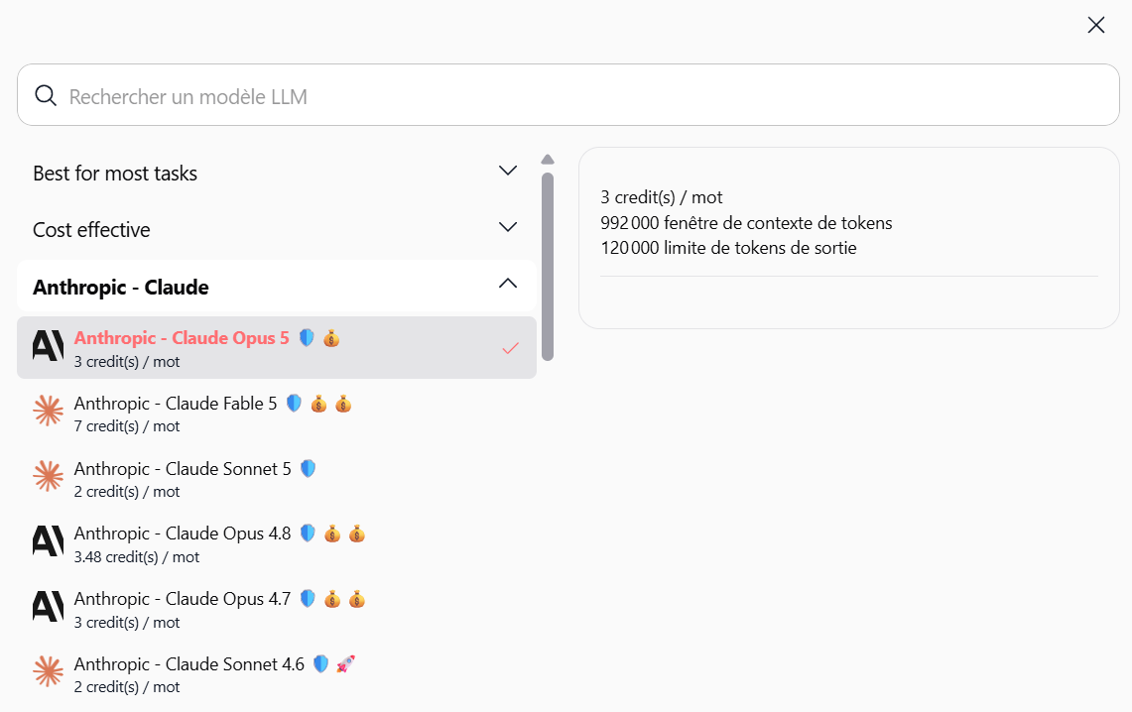Click the 3.48 credit(s) / mot price text
The image size is (1132, 712).
(x=137, y=557)
